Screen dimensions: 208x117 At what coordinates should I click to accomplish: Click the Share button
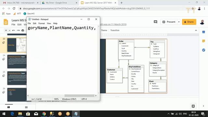point(189,22)
